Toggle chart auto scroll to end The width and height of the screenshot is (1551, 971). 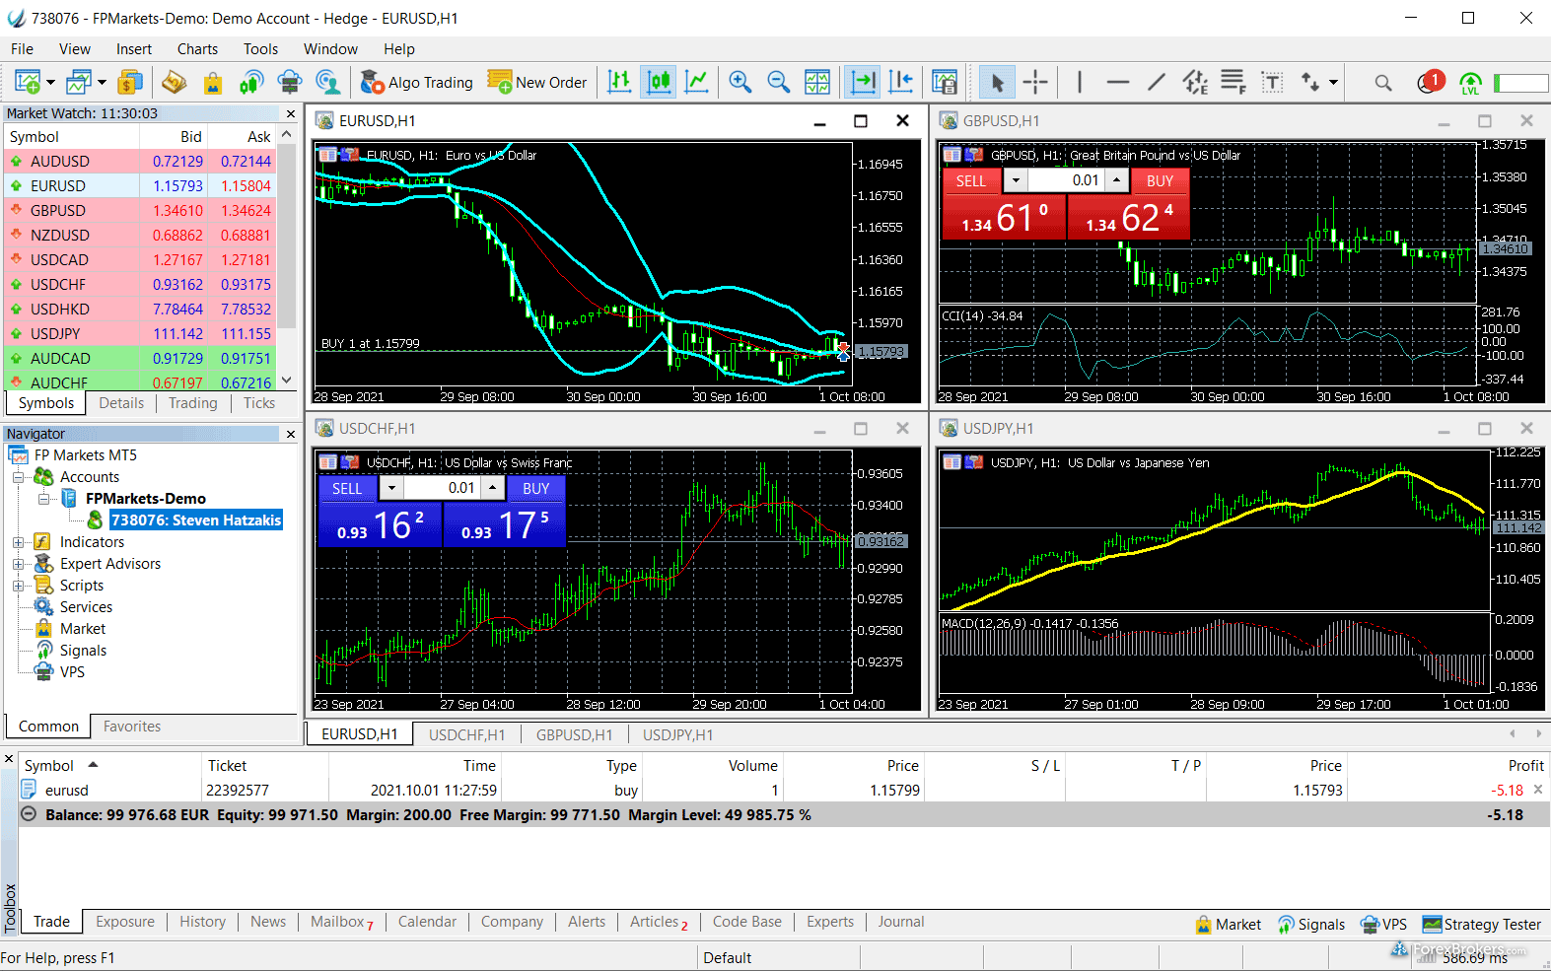pos(862,83)
